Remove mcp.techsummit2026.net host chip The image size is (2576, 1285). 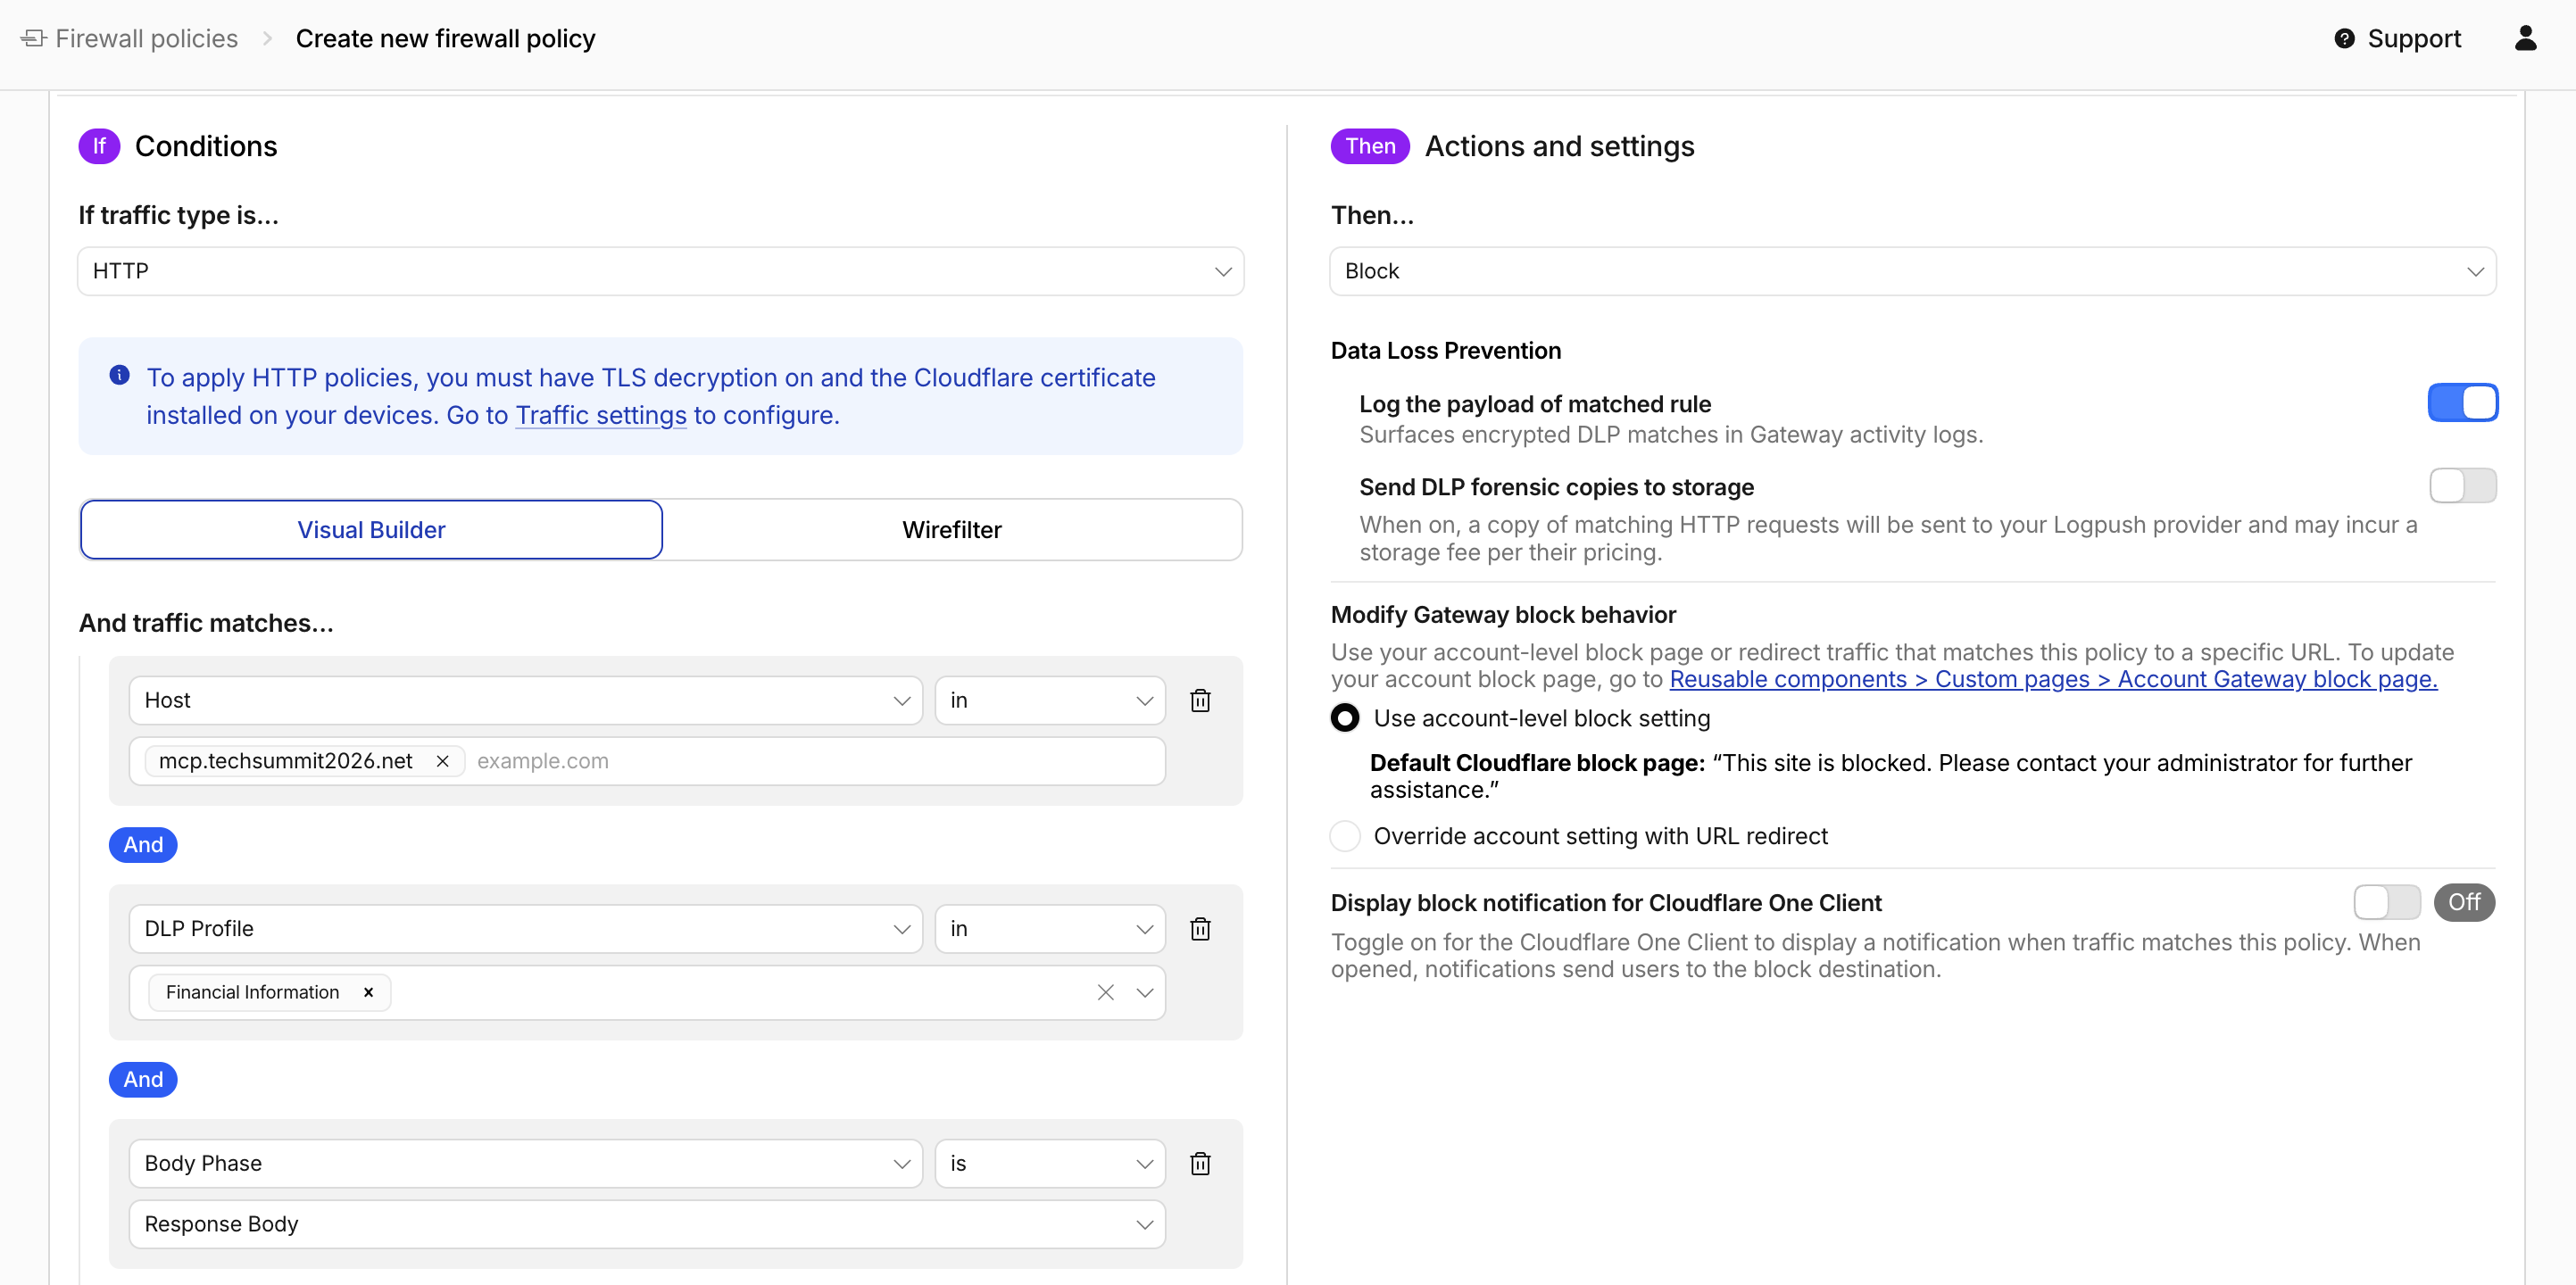point(442,761)
